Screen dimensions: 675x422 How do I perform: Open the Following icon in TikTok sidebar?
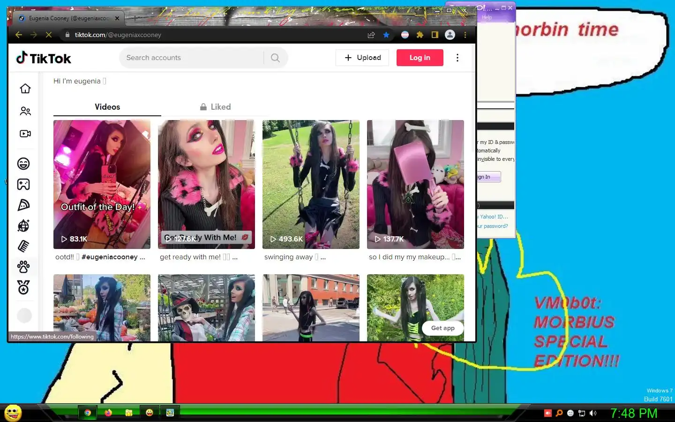(25, 111)
